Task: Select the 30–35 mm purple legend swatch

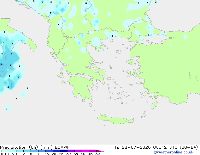Action: (x=71, y=151)
